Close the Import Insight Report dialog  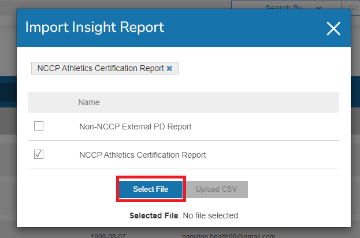(x=333, y=28)
